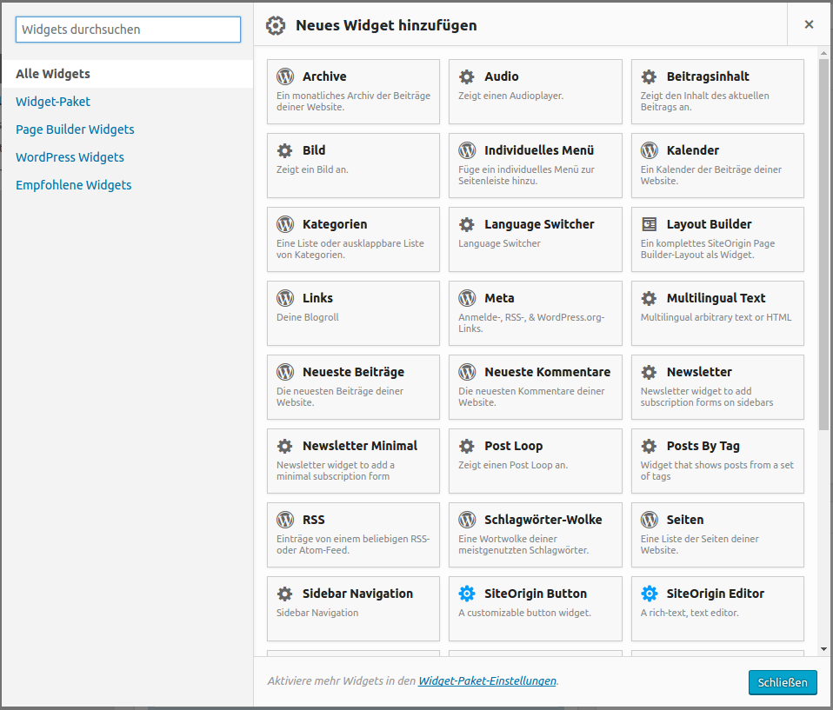Viewport: 833px width, 710px height.
Task: Open Empfohlene Widgets category
Action: click(73, 185)
